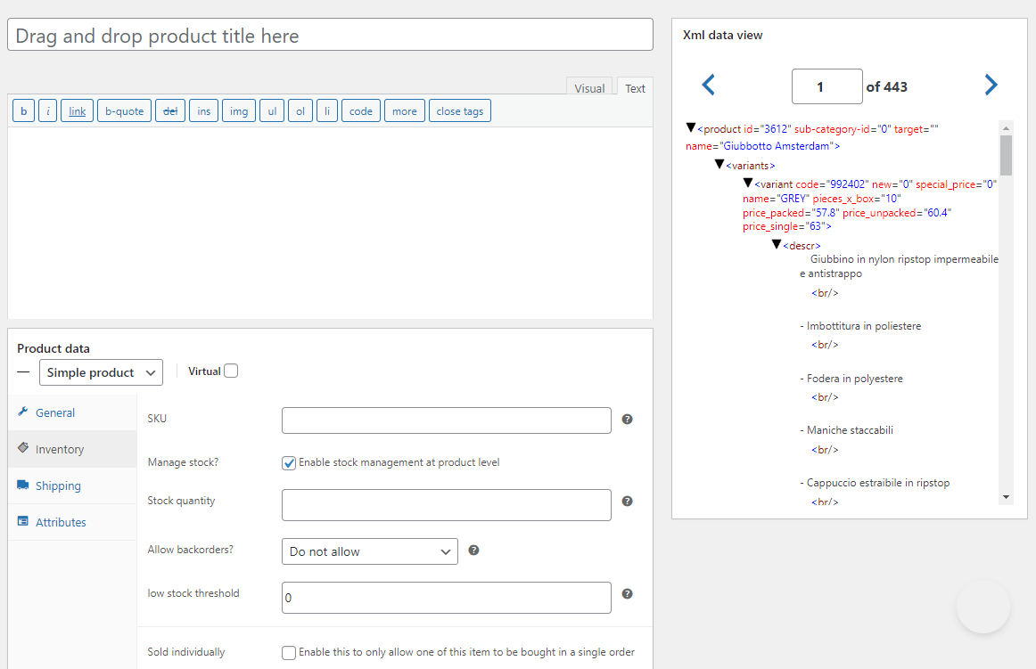Focus the SKU input field
Screen dimensions: 1036x669
click(x=447, y=420)
